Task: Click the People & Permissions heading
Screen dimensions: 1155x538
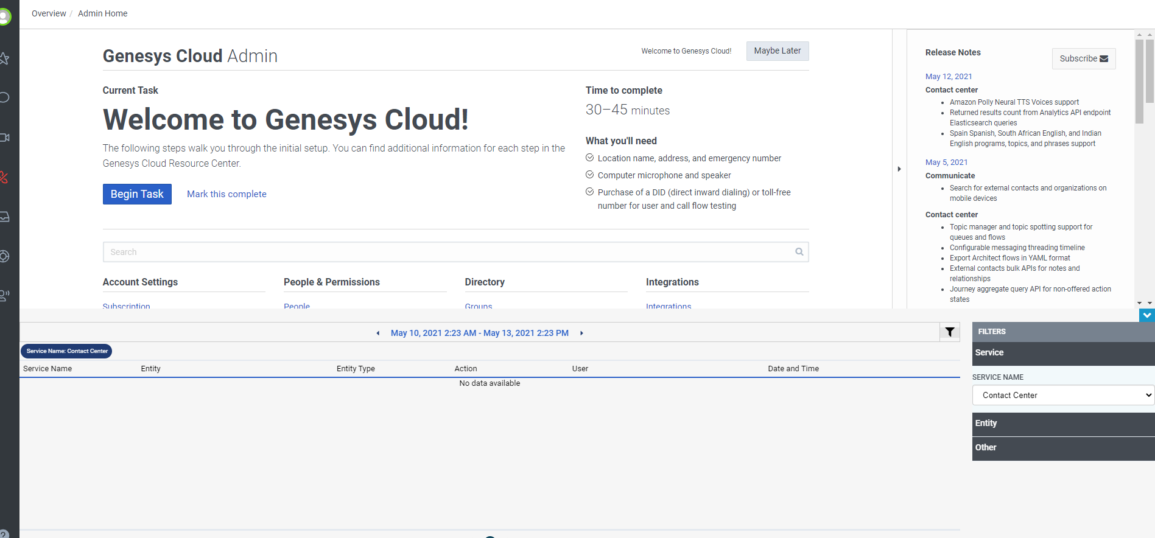Action: click(332, 282)
